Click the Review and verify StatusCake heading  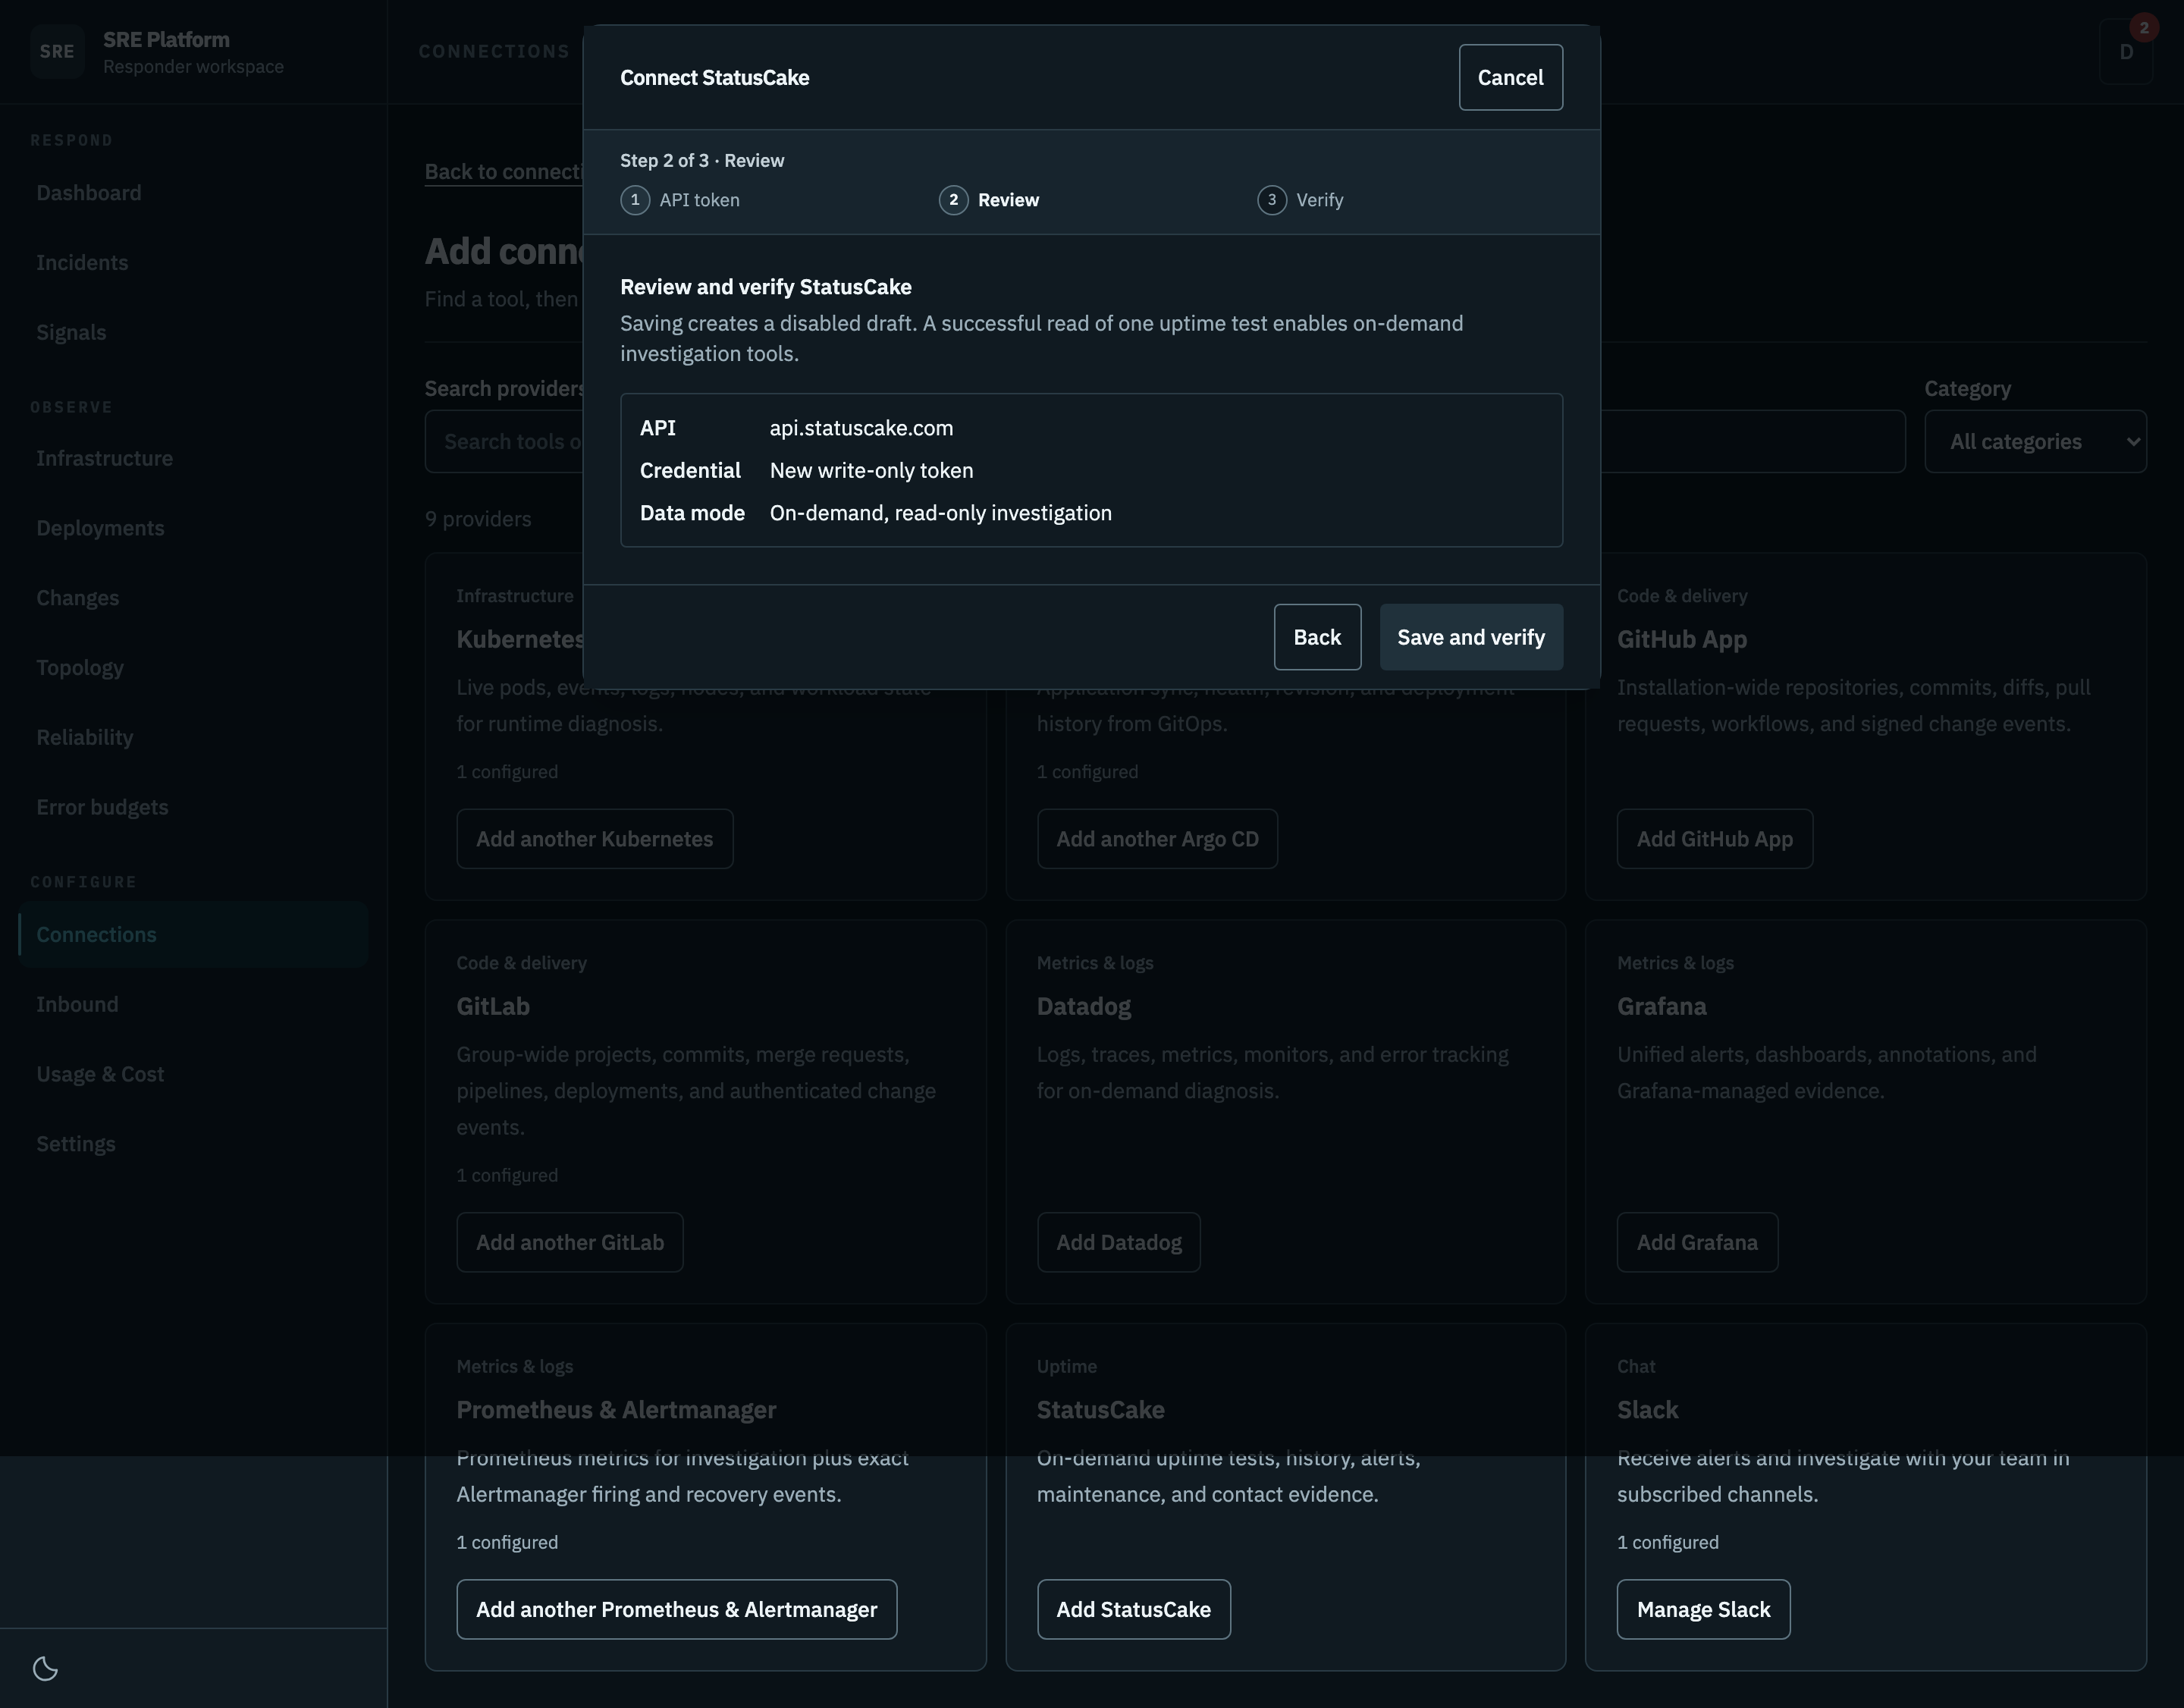(x=766, y=287)
